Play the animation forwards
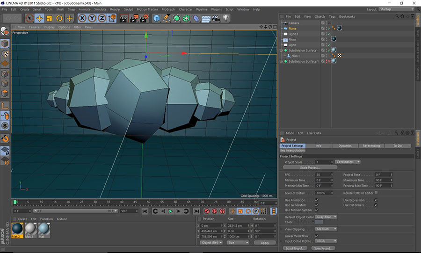Image resolution: width=421 pixels, height=253 pixels. (170, 211)
